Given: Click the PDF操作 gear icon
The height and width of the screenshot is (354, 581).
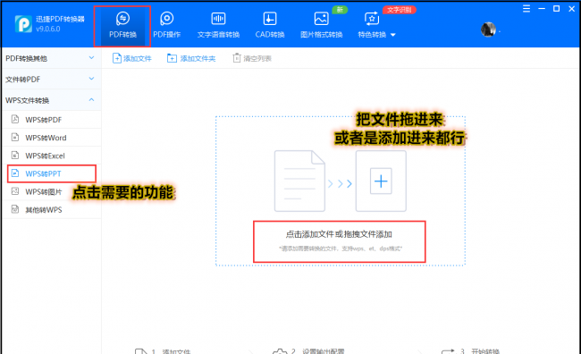Looking at the screenshot, I should (x=167, y=18).
